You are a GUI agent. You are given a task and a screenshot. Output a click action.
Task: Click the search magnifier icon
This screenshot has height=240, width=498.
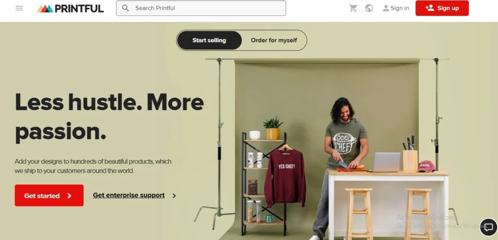(x=125, y=8)
